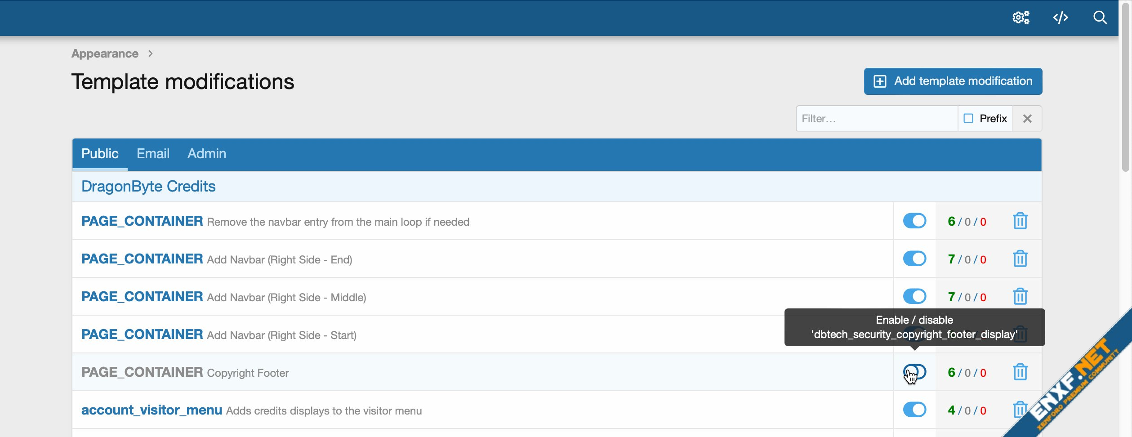This screenshot has width=1132, height=437.
Task: Switch to the Admin tab
Action: tap(206, 154)
